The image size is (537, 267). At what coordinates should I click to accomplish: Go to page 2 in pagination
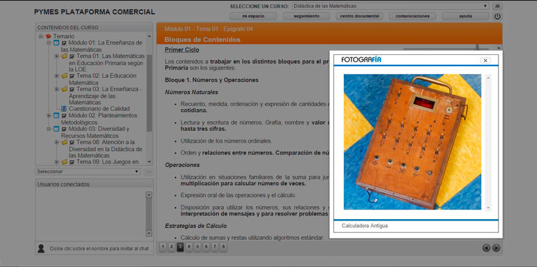point(172,247)
